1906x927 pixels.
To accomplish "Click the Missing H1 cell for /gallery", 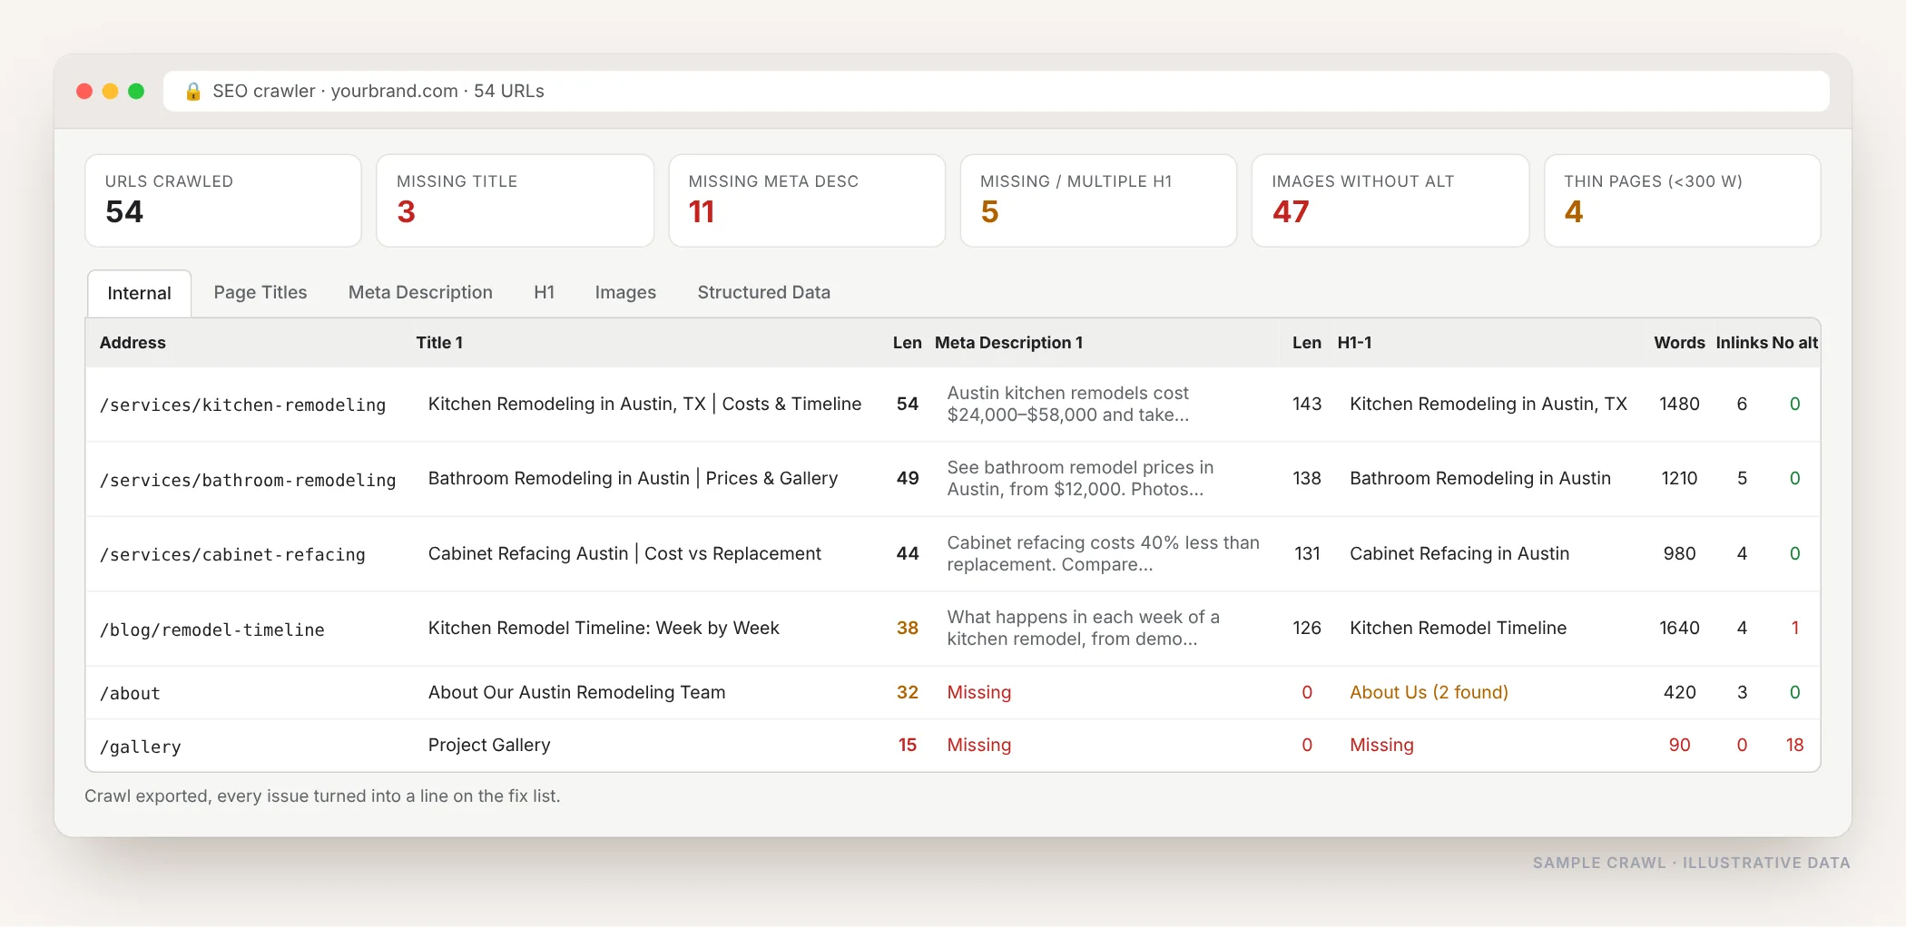I will 1381,745.
